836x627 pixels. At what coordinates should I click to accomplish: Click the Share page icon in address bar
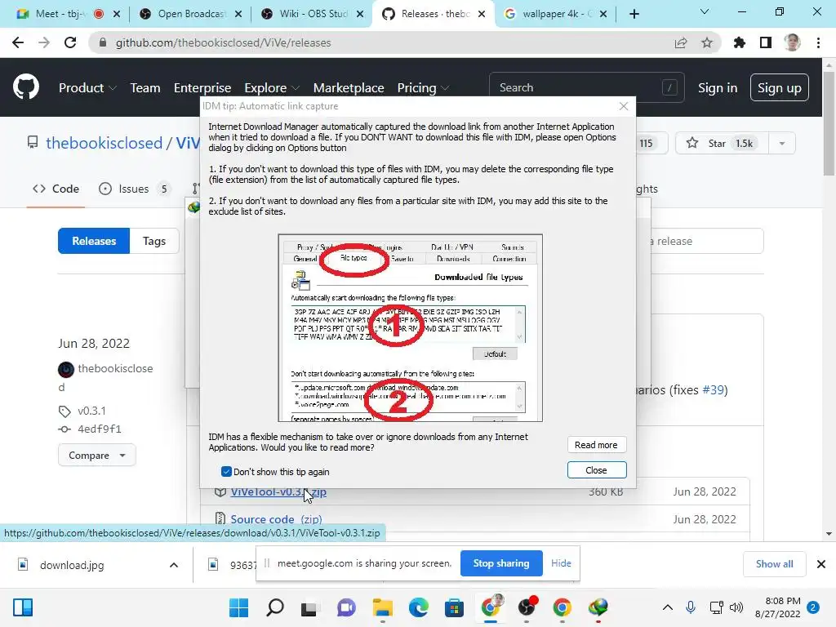point(681,42)
